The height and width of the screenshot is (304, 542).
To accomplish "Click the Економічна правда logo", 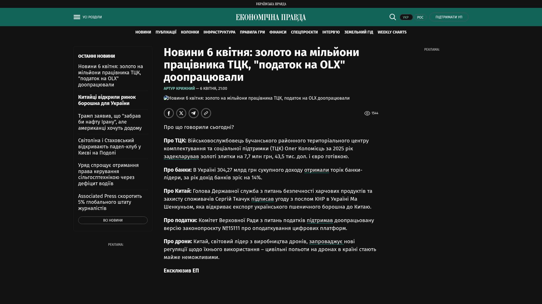I will tap(271, 17).
